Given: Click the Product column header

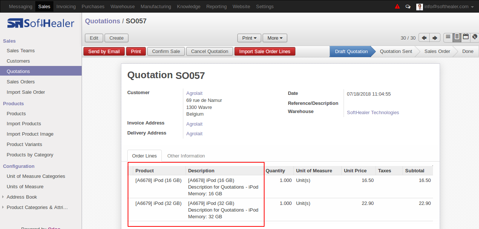Looking at the screenshot, I should [x=160, y=171].
